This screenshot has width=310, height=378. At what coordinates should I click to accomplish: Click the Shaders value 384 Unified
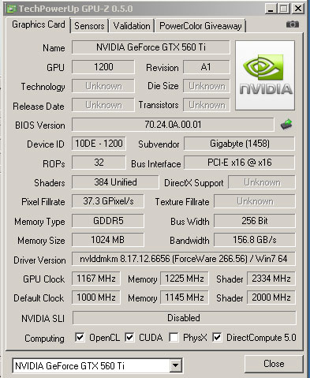pyautogui.click(x=115, y=182)
